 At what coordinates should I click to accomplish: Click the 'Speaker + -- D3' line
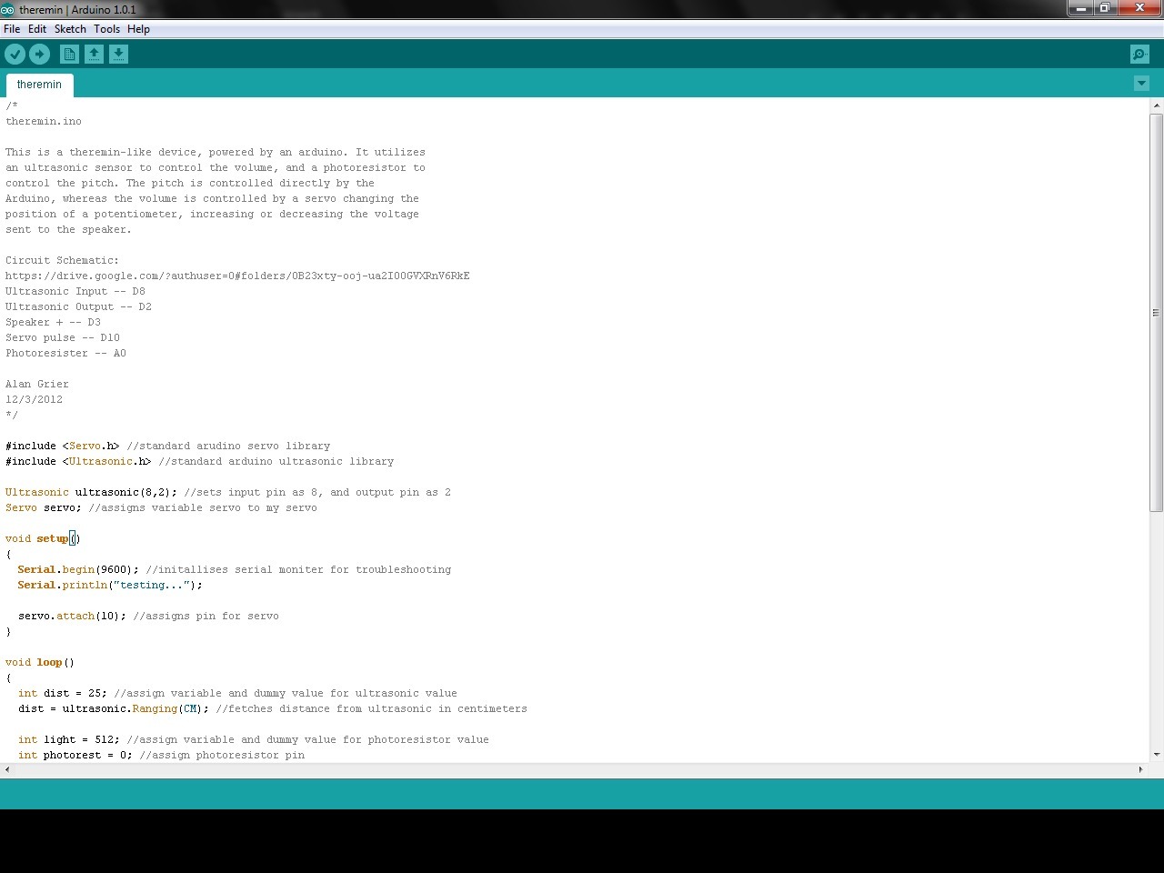(53, 322)
